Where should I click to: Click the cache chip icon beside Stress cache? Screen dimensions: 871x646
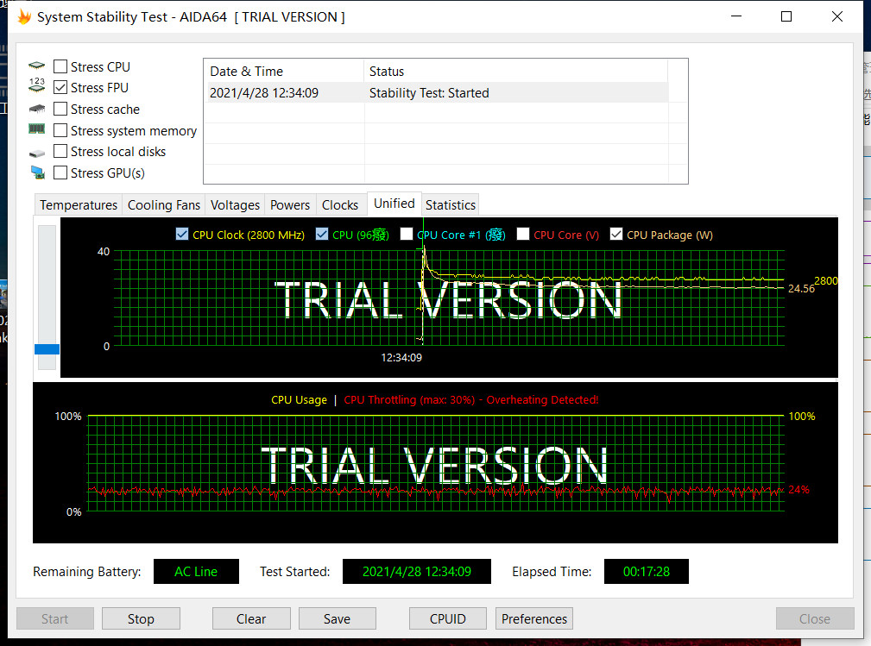(x=36, y=108)
